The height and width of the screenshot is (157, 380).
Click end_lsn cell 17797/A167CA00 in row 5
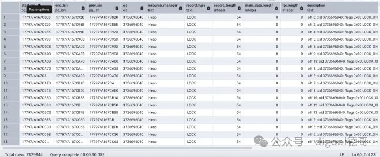pos(70,47)
